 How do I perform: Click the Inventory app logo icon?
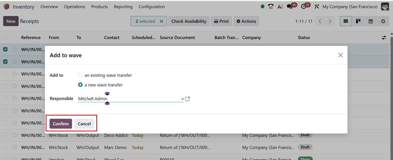coord(6,6)
